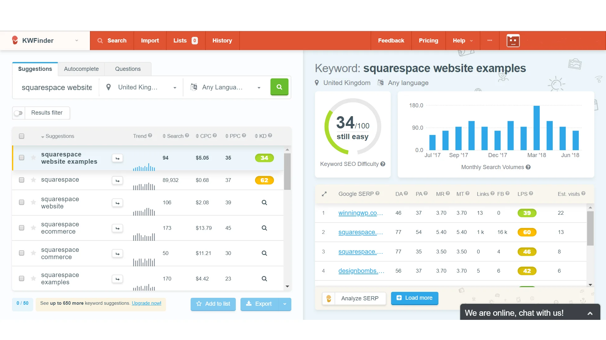Click arrow icon next to 'squarespace ecommerce'
This screenshot has height=340, width=606.
click(117, 228)
